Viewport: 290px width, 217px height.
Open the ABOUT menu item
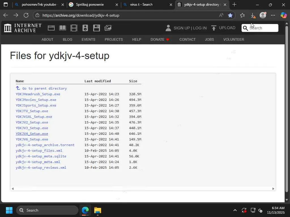(47, 40)
